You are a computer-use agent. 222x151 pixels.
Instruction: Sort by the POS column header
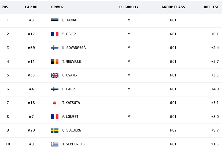pos(5,7)
